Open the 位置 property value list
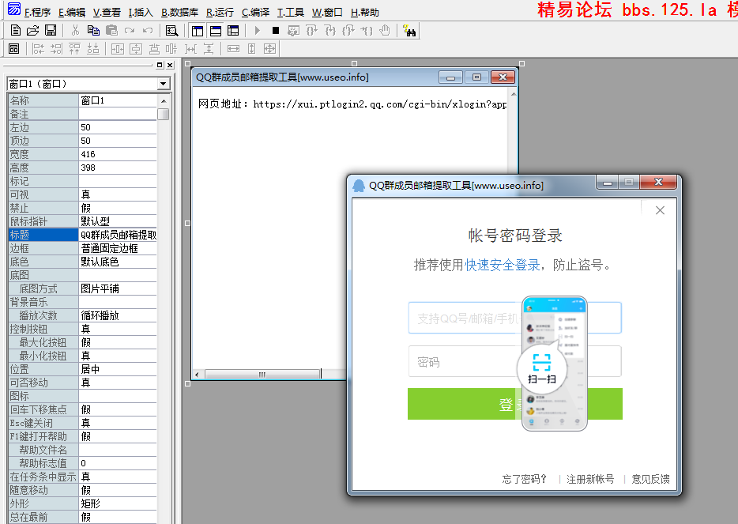This screenshot has height=524, width=738. 118,369
